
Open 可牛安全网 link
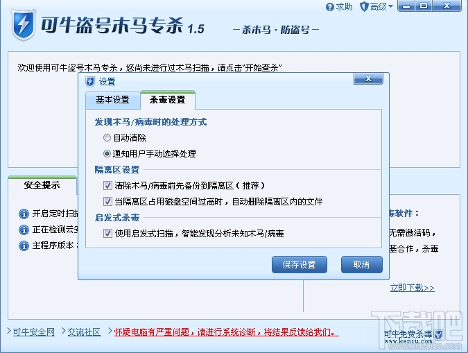point(34,332)
